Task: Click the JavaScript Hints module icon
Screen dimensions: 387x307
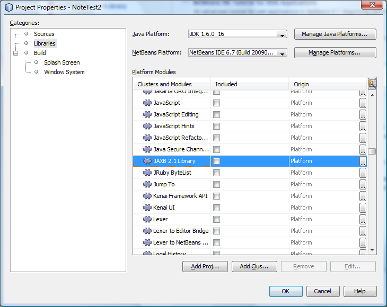Action: [147, 126]
